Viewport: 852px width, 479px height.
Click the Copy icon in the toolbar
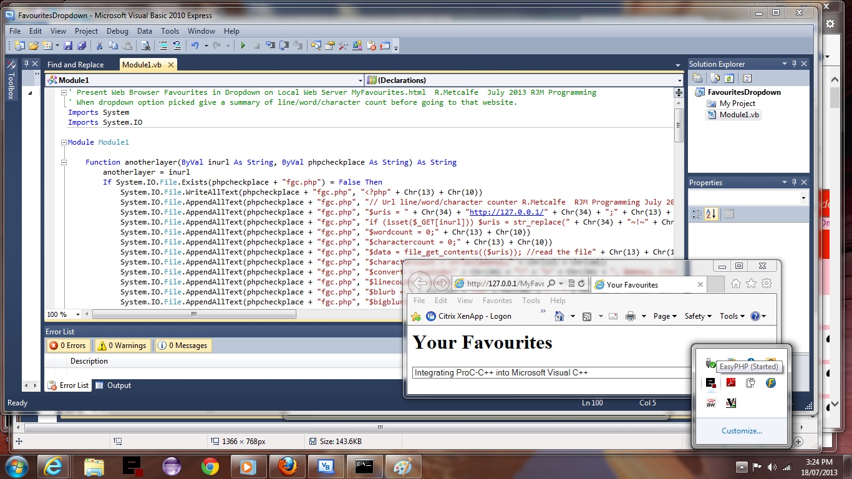point(114,46)
